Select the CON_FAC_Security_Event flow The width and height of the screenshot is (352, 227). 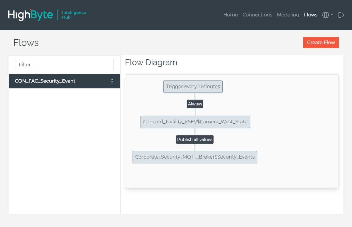pyautogui.click(x=45, y=81)
